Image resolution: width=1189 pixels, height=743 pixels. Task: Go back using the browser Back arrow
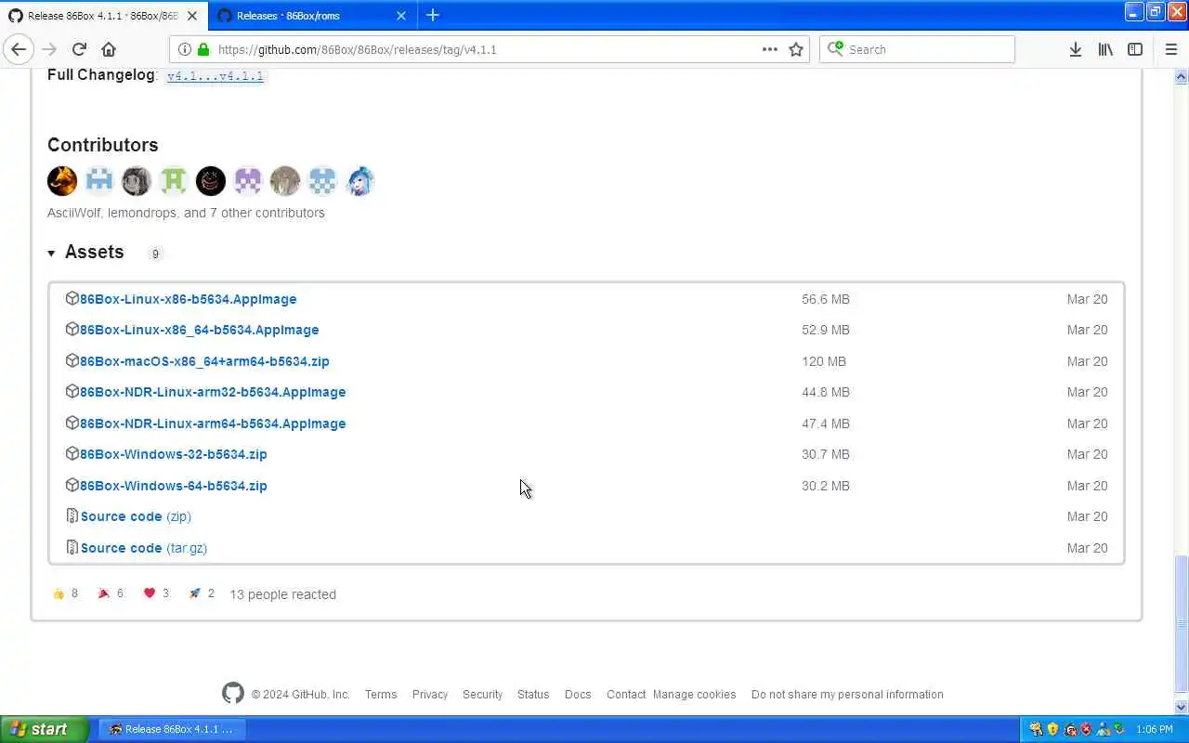click(19, 49)
